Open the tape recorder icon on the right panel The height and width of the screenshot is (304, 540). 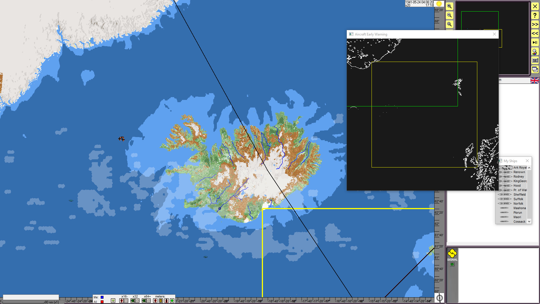[535, 61]
